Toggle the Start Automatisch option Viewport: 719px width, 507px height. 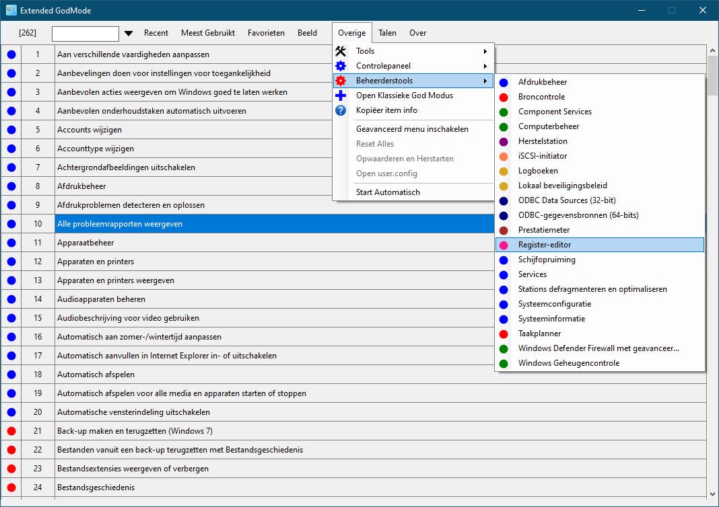click(388, 192)
